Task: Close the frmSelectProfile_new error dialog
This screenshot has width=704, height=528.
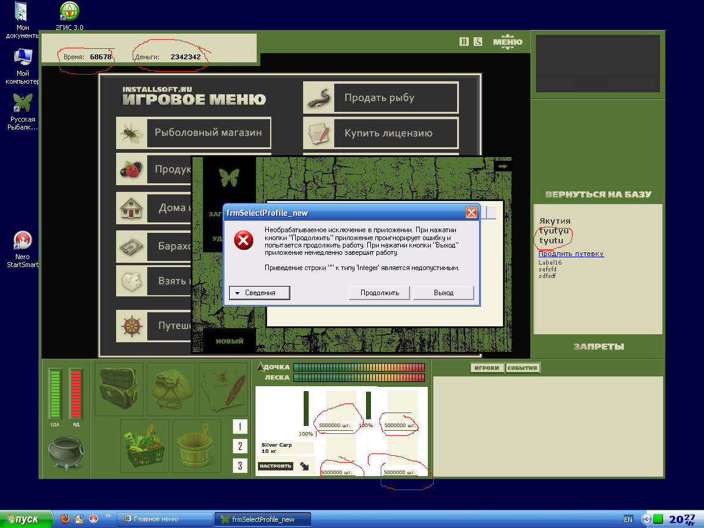Action: point(471,213)
